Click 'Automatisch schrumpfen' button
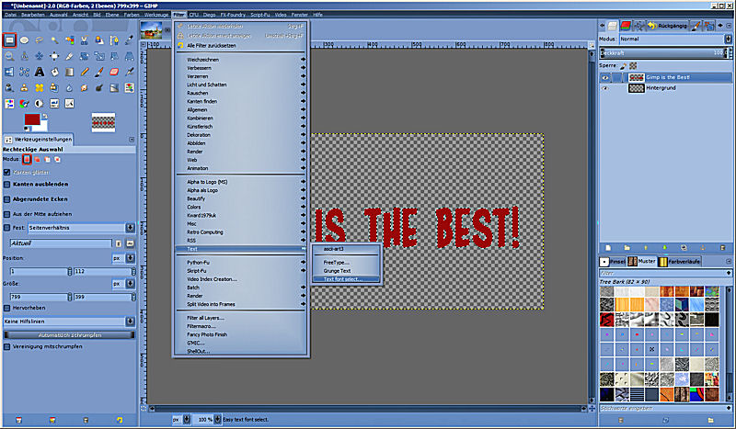The height and width of the screenshot is (429, 736). 70,335
